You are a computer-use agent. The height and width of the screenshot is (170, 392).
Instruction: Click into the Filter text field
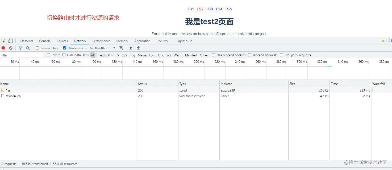pos(22,55)
